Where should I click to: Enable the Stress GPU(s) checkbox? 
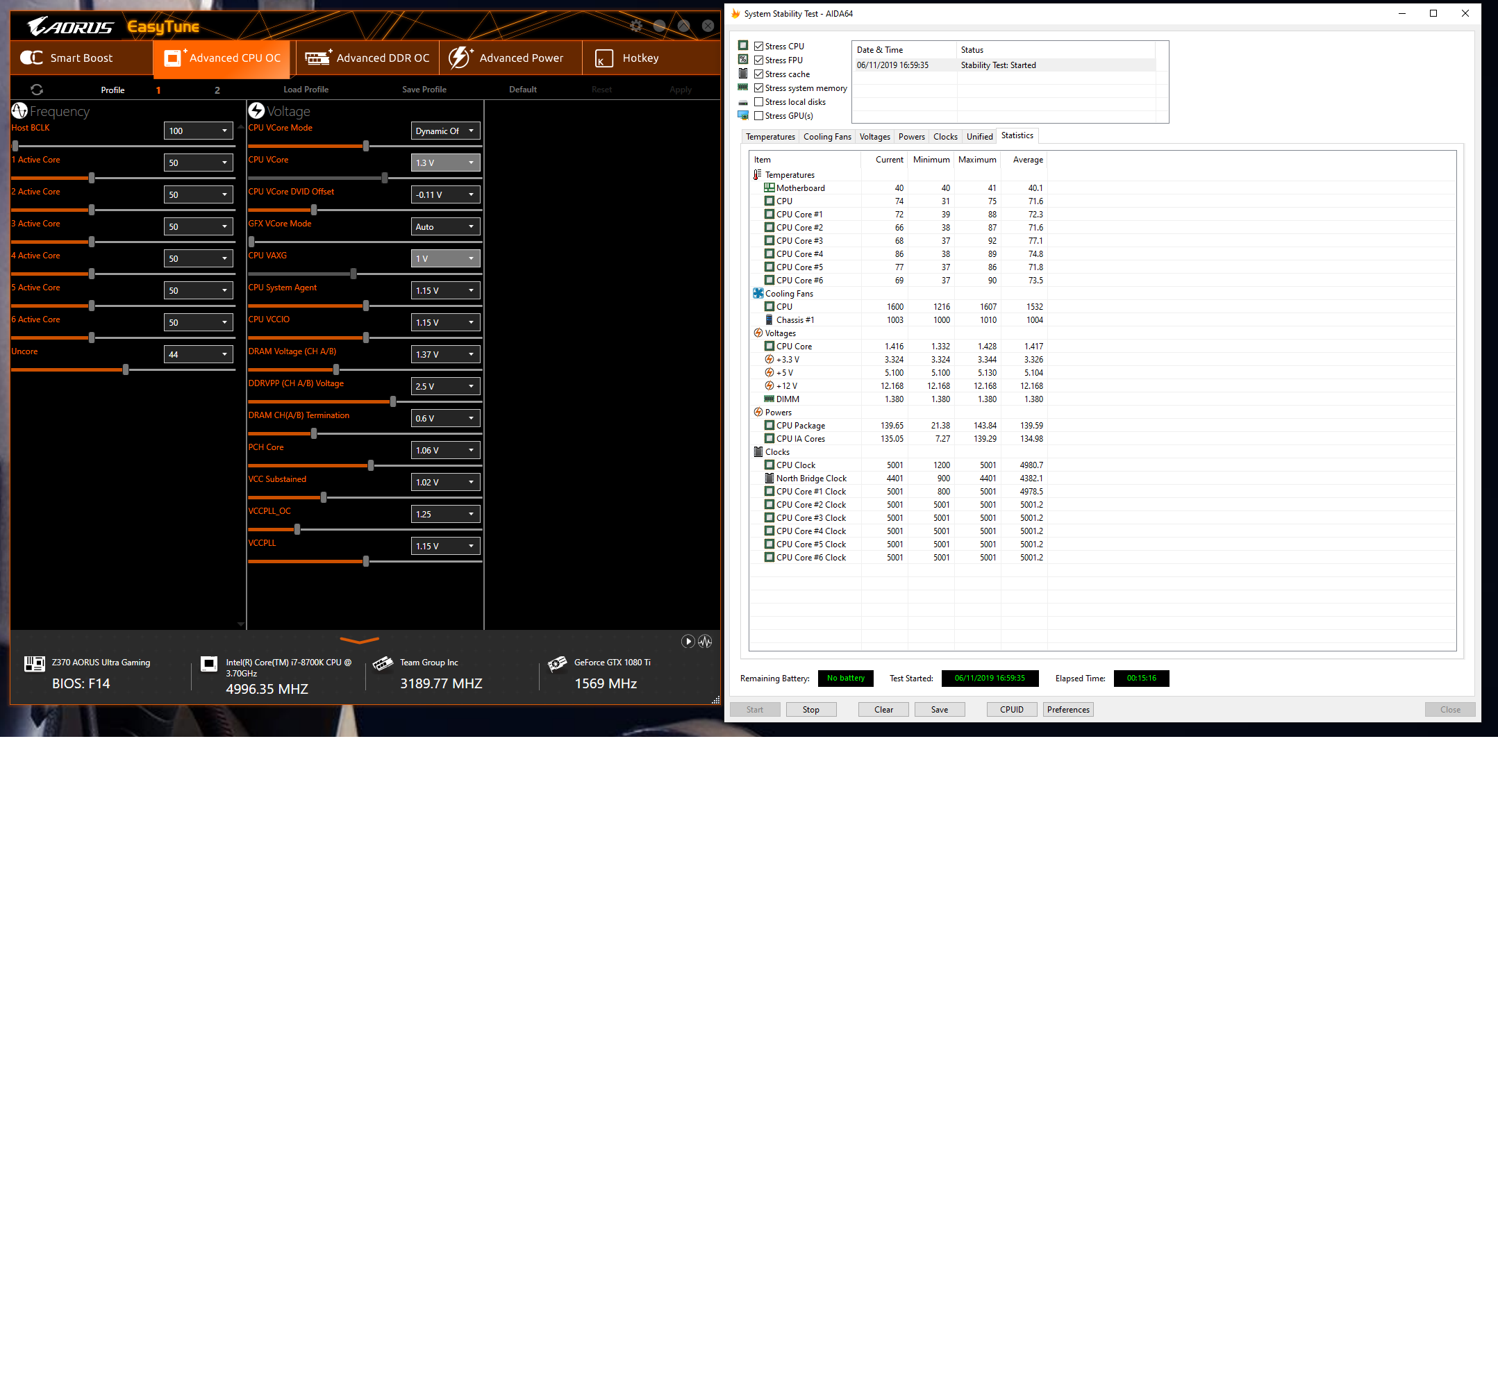click(759, 116)
